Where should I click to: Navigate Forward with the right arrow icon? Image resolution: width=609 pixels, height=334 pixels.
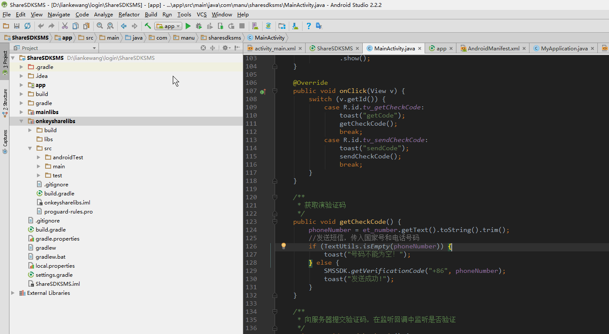[x=135, y=26]
